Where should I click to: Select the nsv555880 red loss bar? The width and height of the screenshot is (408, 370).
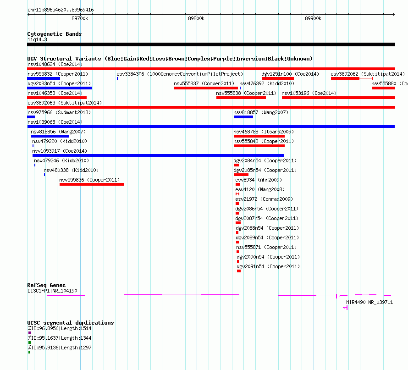pos(384,88)
